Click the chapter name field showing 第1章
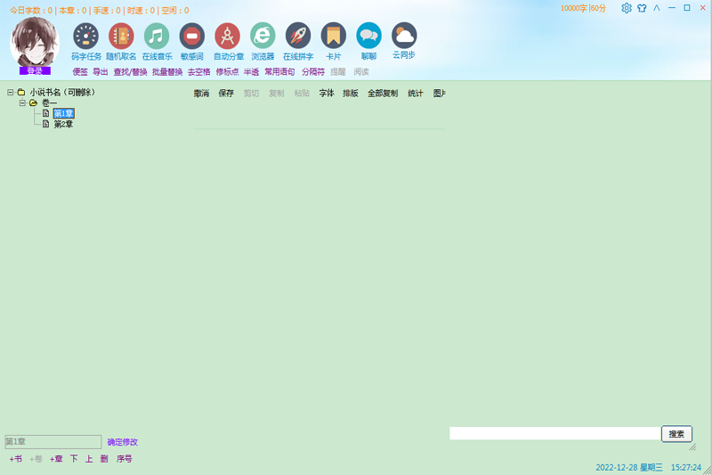The width and height of the screenshot is (712, 475). [53, 442]
